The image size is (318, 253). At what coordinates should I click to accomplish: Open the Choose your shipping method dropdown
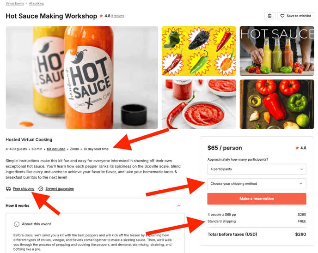click(x=257, y=184)
